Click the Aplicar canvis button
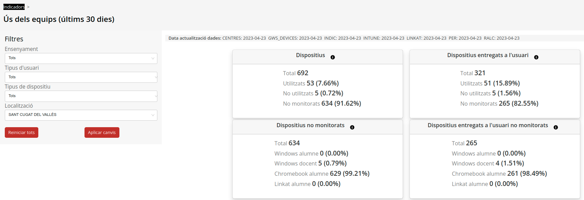Image resolution: width=584 pixels, height=200 pixels. (x=102, y=133)
